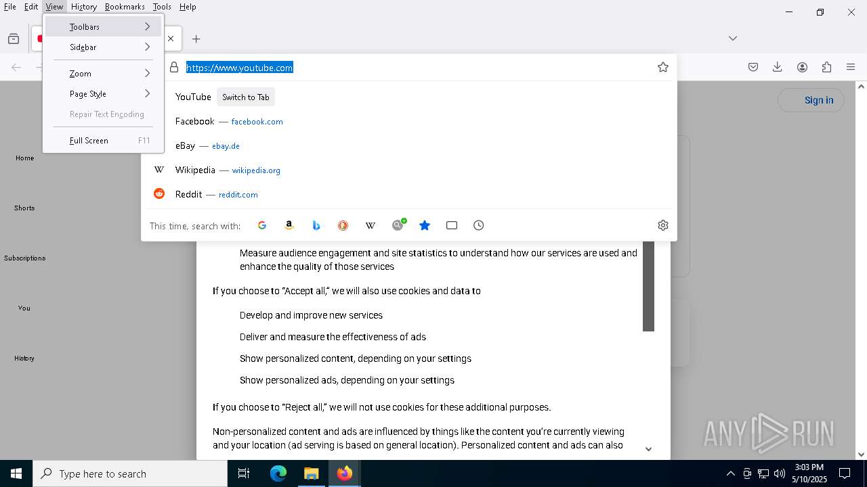
Task: Open the History menu in the menu bar
Action: 84,7
